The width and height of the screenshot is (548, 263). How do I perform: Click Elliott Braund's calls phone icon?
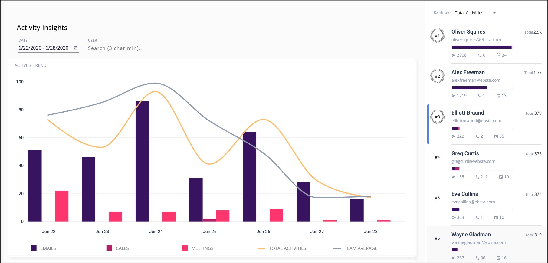477,136
